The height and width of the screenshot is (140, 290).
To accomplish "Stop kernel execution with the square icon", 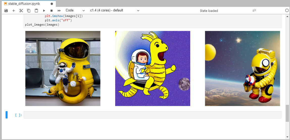I will tap(52, 11).
